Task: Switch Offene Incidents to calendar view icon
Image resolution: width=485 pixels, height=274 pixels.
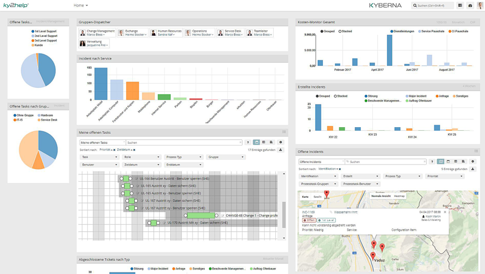Action: click(449, 161)
